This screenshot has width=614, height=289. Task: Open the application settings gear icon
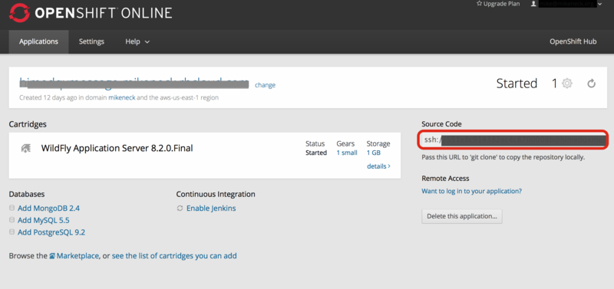pos(566,84)
